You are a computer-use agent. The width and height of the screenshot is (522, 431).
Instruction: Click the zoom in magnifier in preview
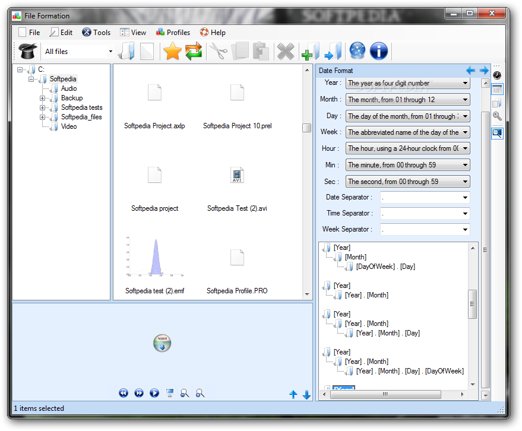pyautogui.click(x=200, y=393)
